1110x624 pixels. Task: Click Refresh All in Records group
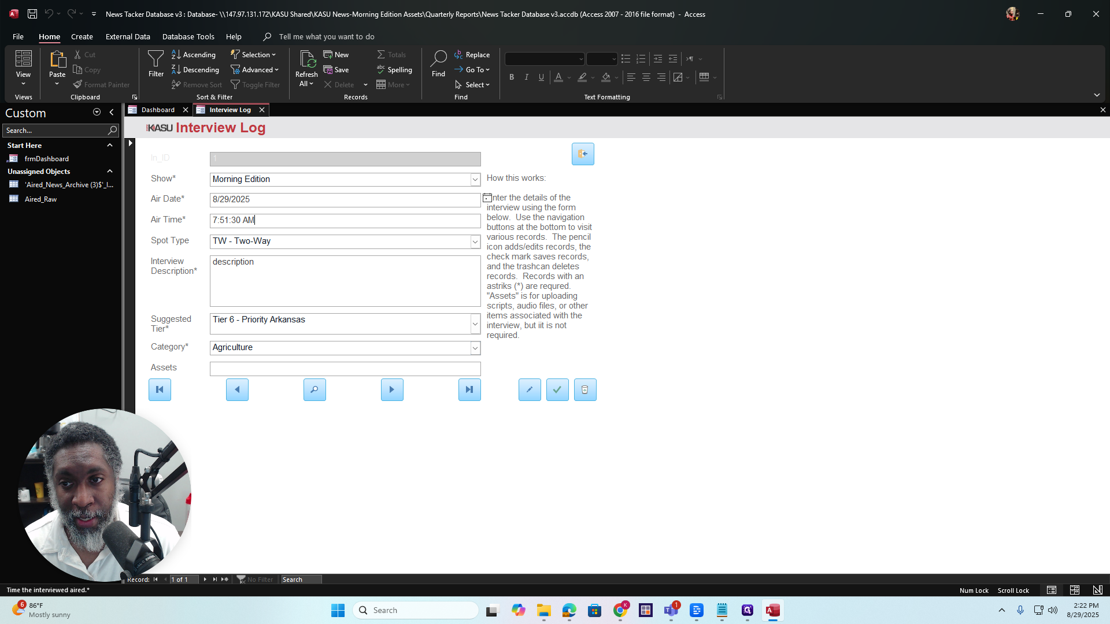(x=306, y=69)
